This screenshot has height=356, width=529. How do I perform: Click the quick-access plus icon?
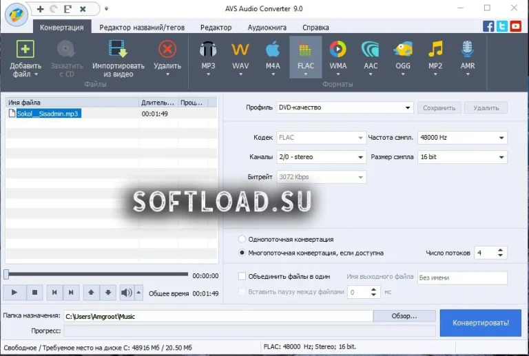click(40, 9)
